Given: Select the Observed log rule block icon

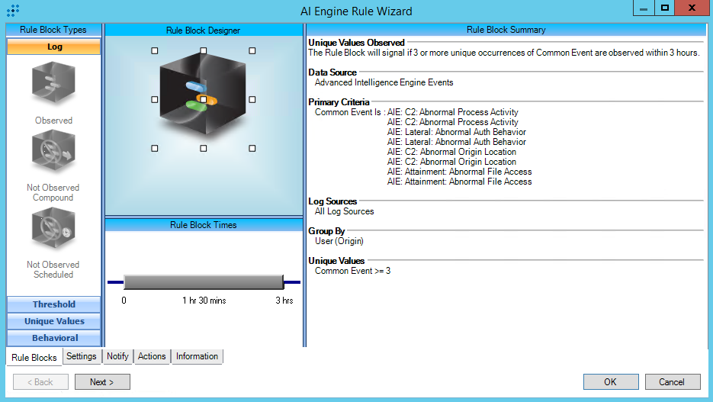Looking at the screenshot, I should 53,84.
